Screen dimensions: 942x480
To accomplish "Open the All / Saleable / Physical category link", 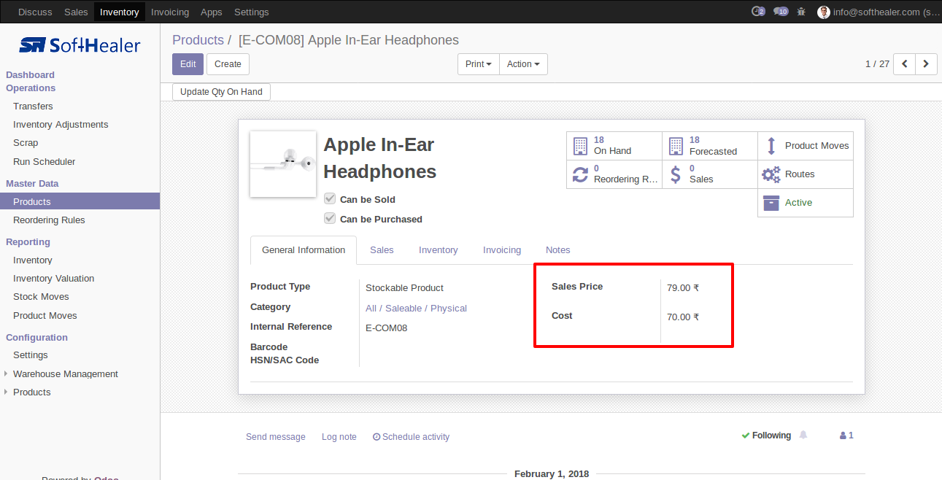I will [x=416, y=308].
